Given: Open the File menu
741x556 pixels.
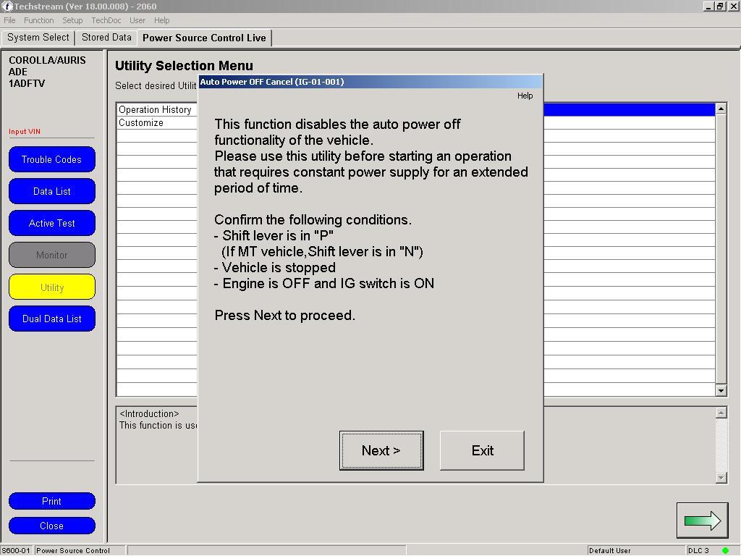Looking at the screenshot, I should pos(9,20).
